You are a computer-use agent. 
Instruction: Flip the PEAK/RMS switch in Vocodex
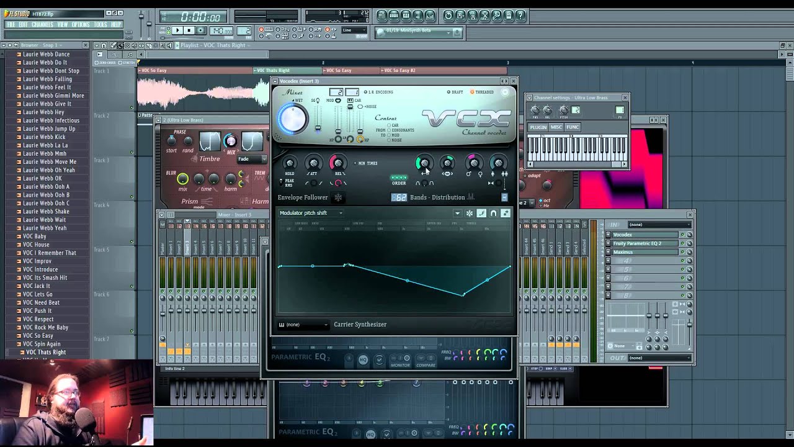click(281, 183)
